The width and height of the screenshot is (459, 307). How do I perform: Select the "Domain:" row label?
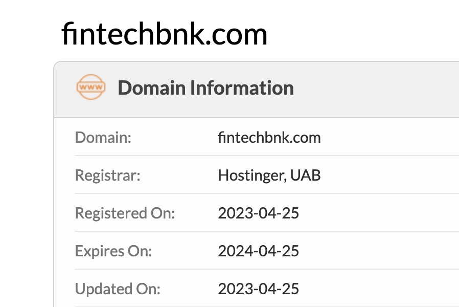click(x=103, y=137)
